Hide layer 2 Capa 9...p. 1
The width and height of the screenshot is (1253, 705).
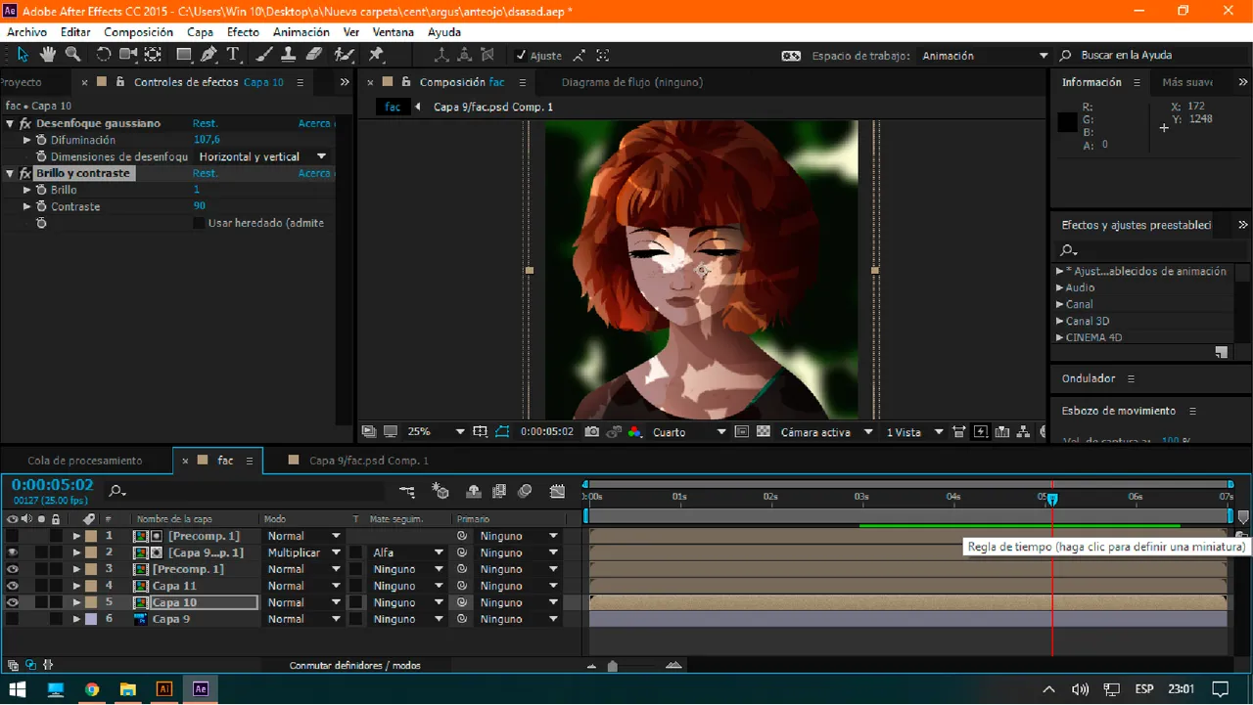click(x=13, y=552)
